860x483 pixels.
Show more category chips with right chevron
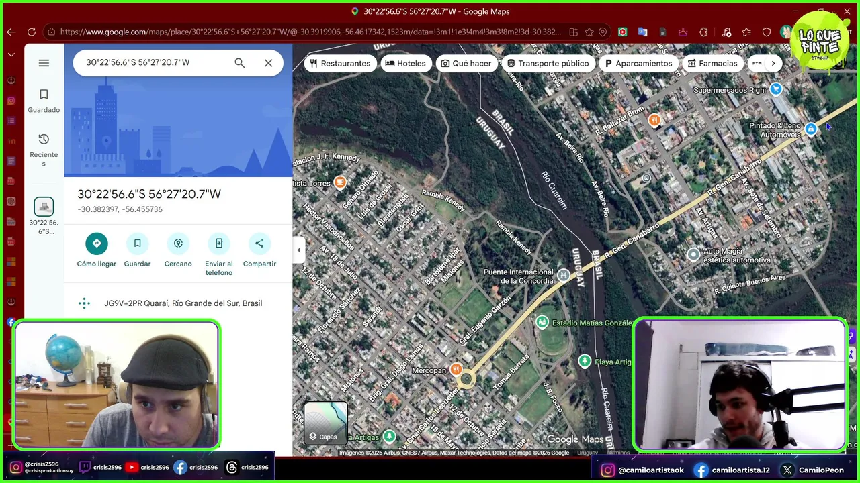[773, 63]
